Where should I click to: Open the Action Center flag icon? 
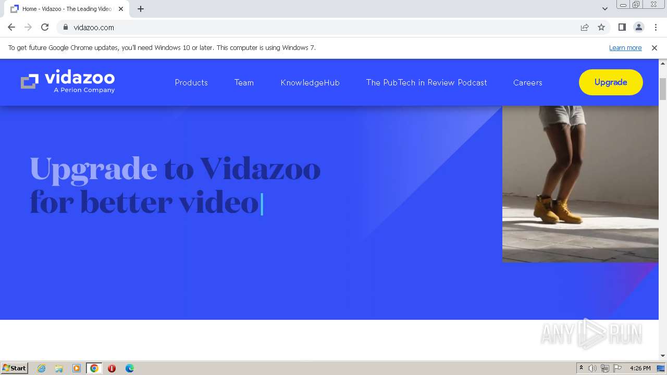coord(617,368)
